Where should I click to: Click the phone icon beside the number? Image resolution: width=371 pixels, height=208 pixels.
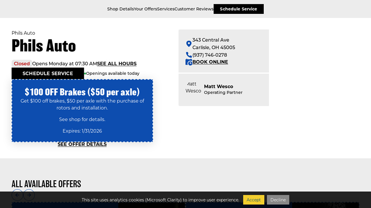coord(189,55)
